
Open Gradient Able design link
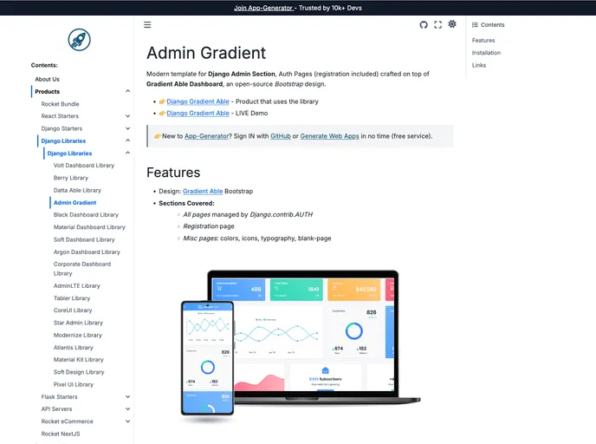click(203, 191)
